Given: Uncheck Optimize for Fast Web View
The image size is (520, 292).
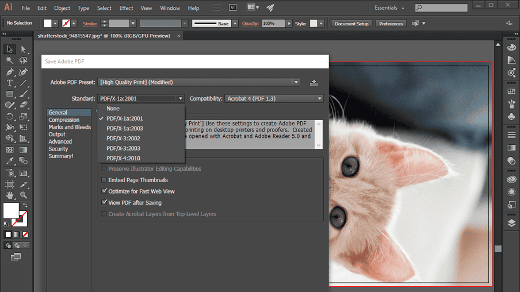Looking at the screenshot, I should pos(104,191).
